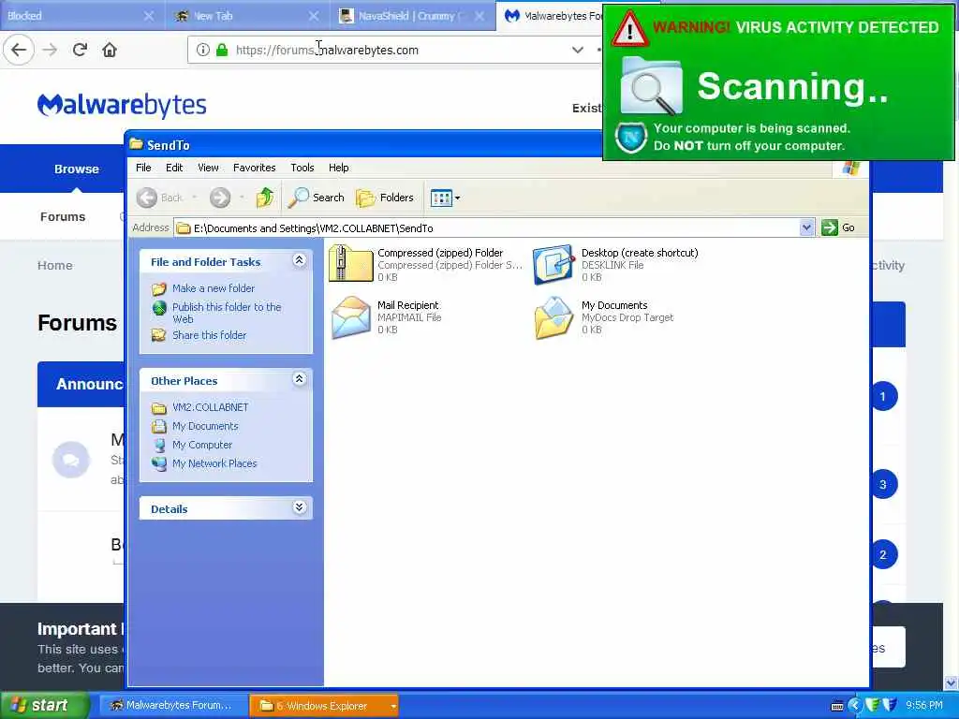The width and height of the screenshot is (959, 719).
Task: Close the NavaShield browser tab
Action: 479,16
